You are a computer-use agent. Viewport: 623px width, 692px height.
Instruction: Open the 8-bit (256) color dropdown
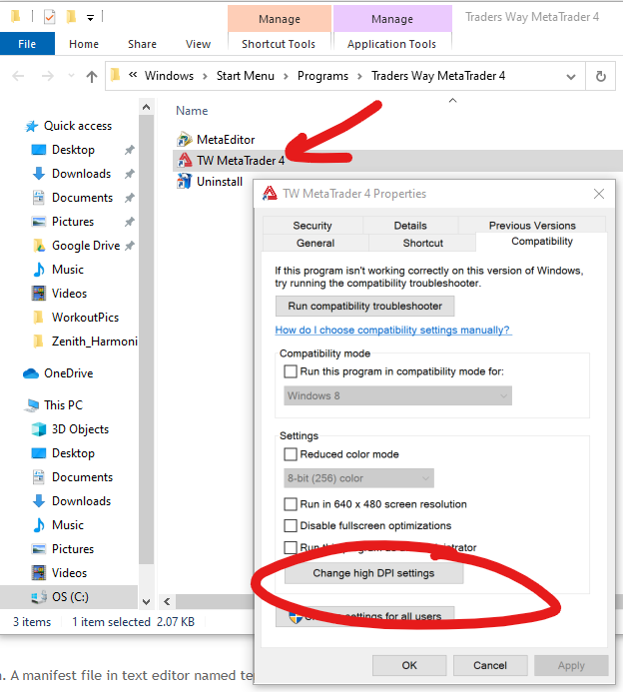click(x=358, y=478)
